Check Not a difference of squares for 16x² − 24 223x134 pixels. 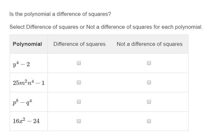click(x=149, y=121)
